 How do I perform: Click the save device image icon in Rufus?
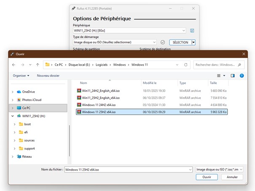pos(192,31)
